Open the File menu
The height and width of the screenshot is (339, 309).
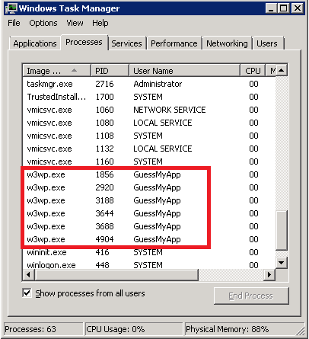click(14, 23)
